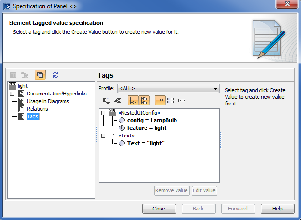The height and width of the screenshot is (220, 301).
Task: Click the Close button
Action: 158,209
